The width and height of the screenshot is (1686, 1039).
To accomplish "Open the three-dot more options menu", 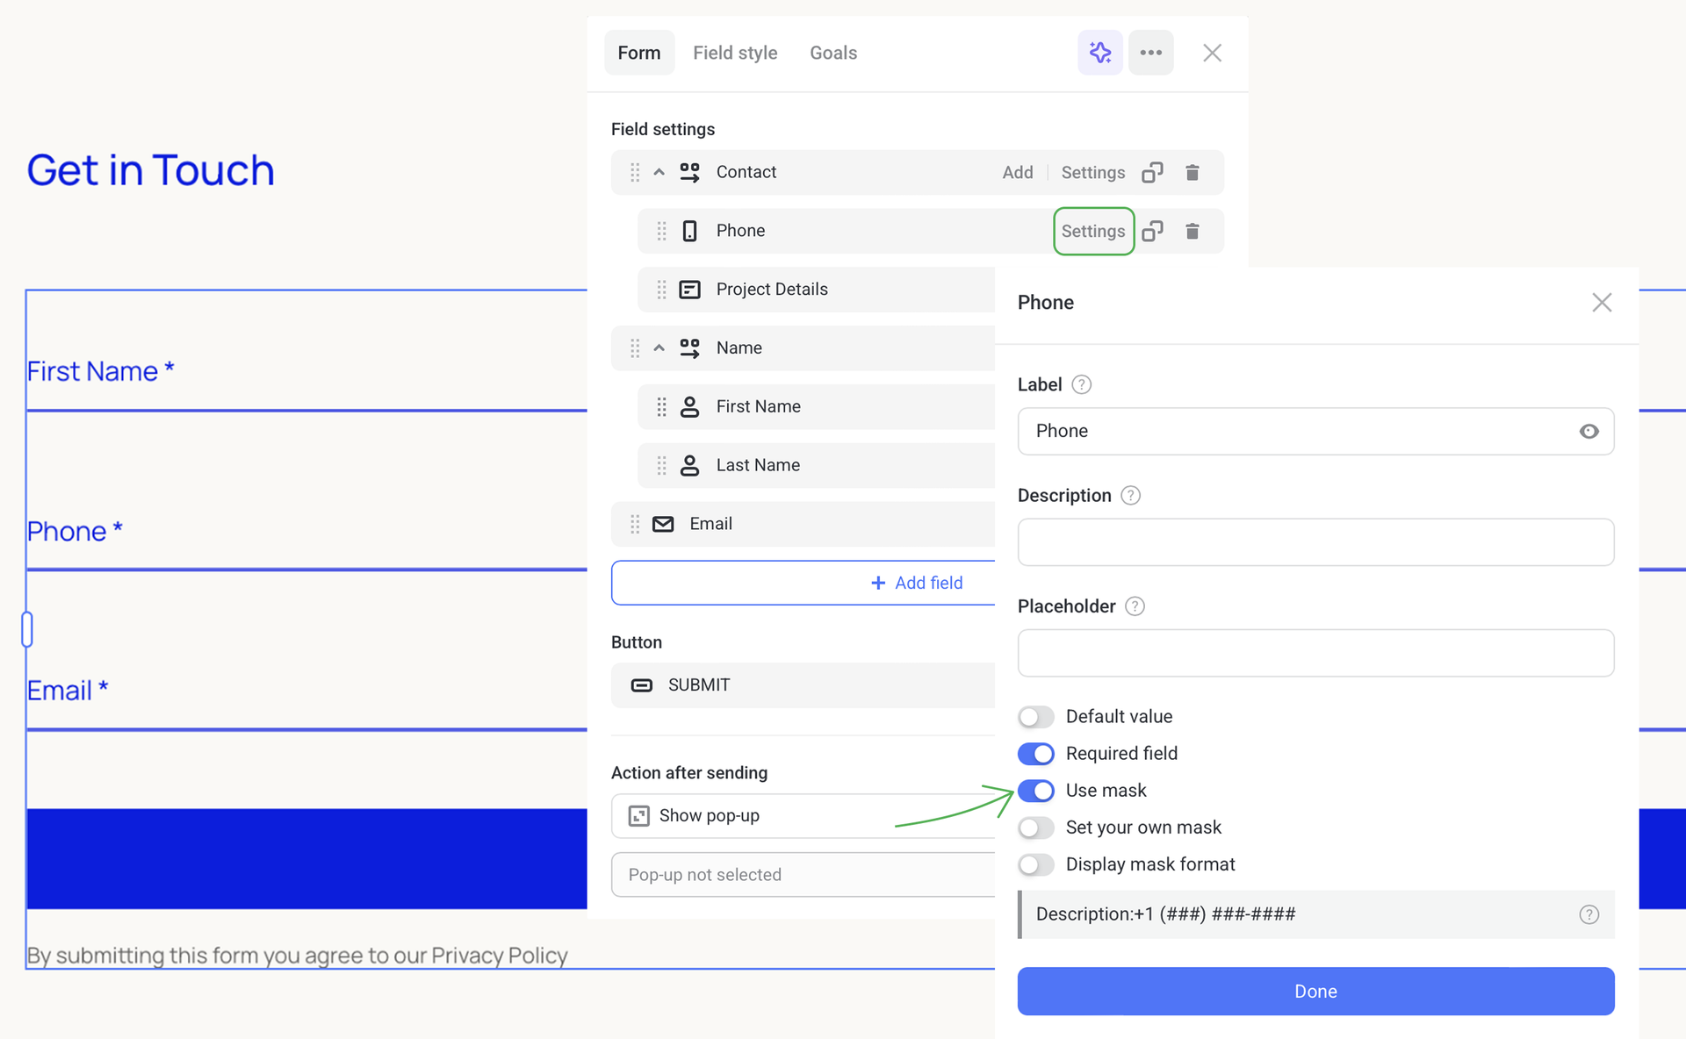I will pyautogui.click(x=1150, y=53).
